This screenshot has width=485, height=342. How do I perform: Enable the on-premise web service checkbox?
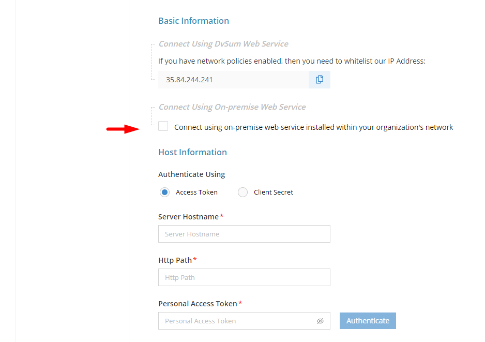(163, 126)
